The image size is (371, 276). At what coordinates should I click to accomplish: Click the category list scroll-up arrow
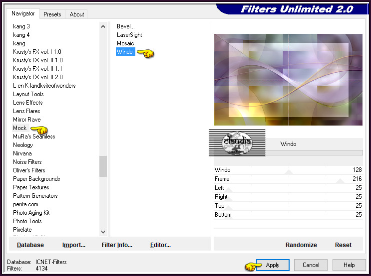[103, 26]
